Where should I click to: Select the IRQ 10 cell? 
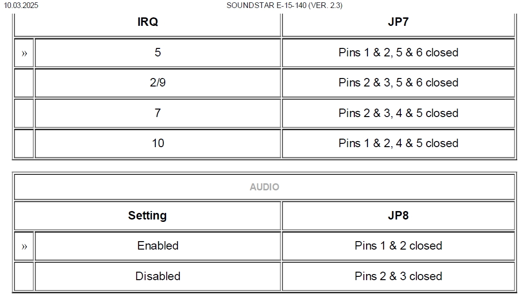(x=158, y=143)
